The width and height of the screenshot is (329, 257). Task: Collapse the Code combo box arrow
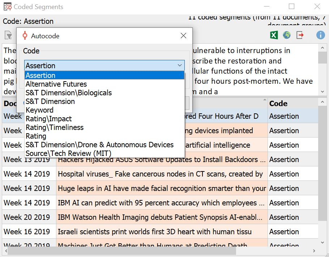[180, 65]
